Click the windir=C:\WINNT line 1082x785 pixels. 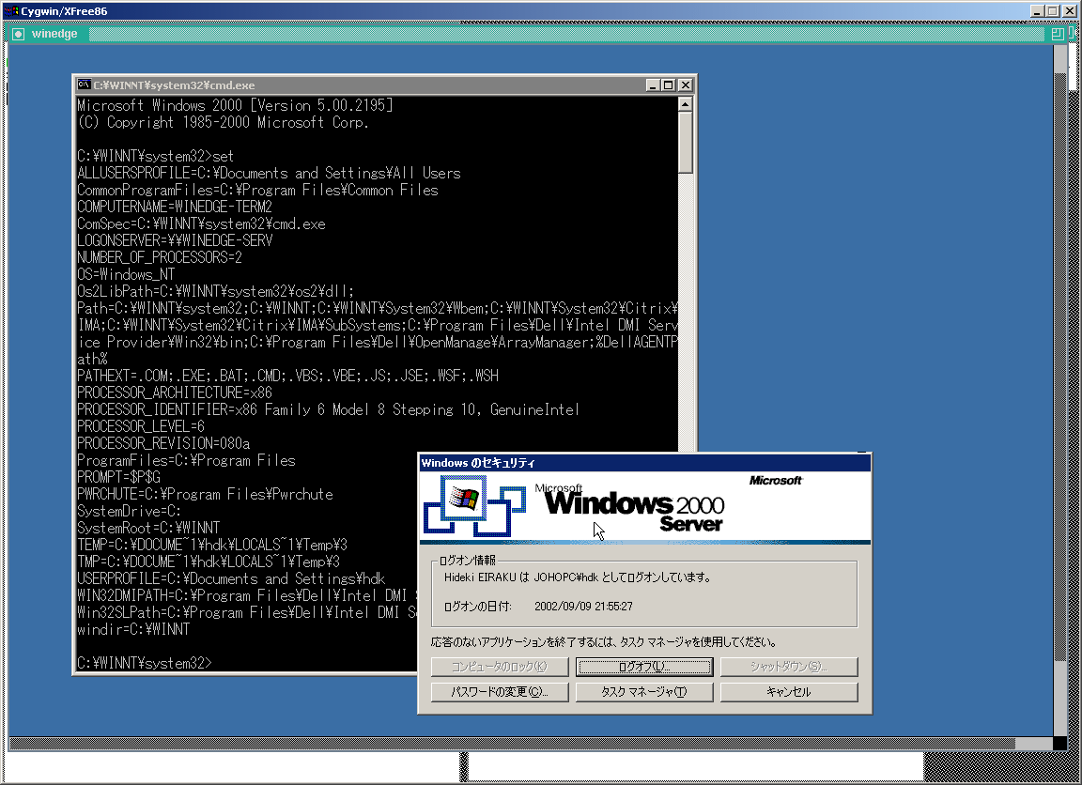point(133,629)
